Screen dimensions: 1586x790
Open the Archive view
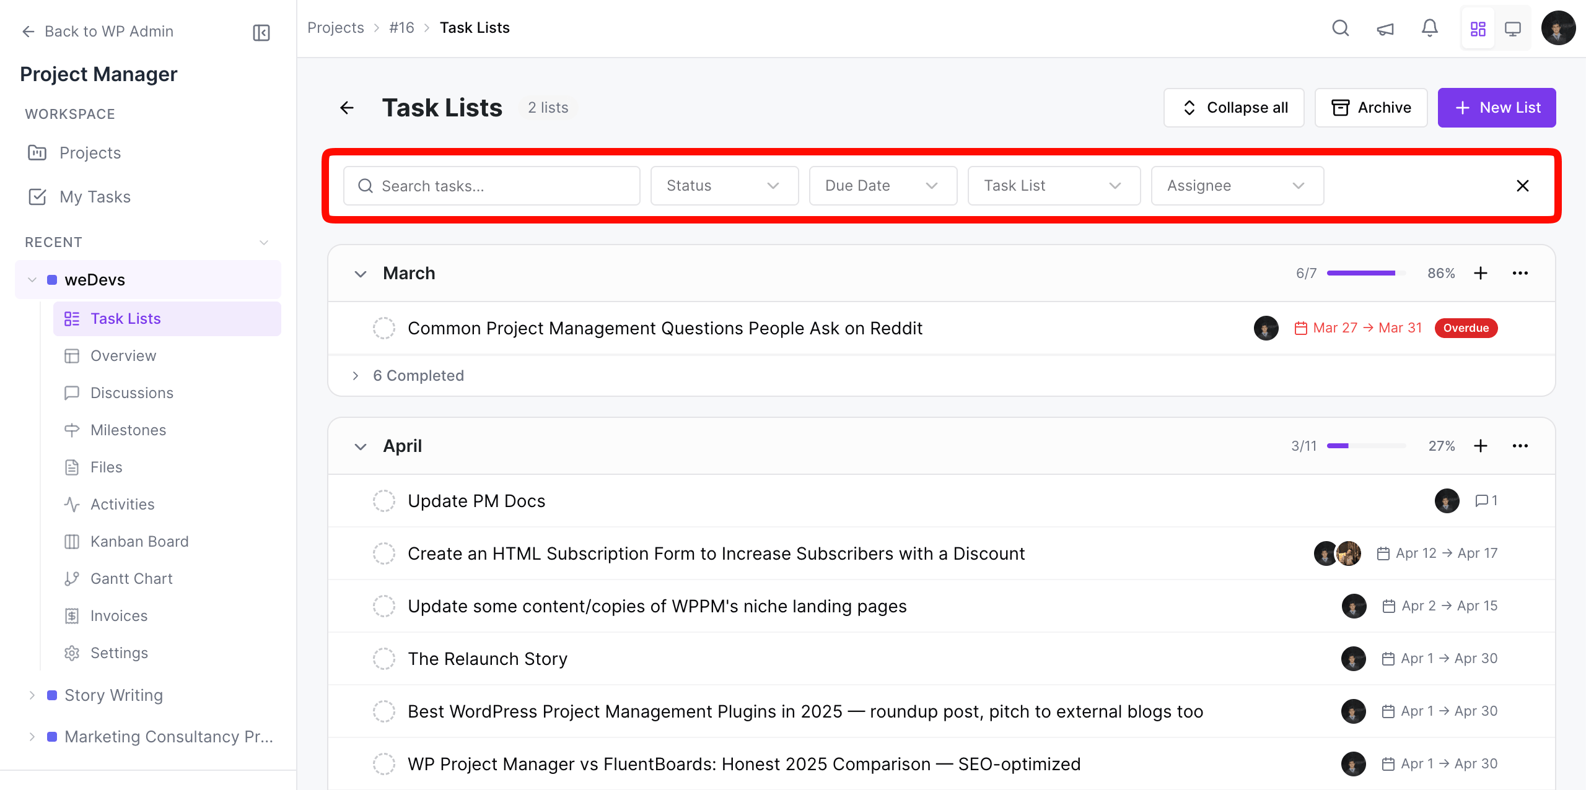[x=1370, y=107]
